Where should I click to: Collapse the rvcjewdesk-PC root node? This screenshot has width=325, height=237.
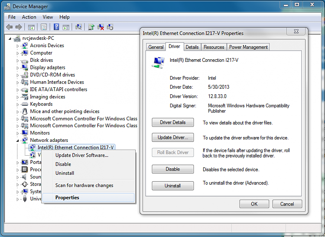pyautogui.click(x=10, y=38)
